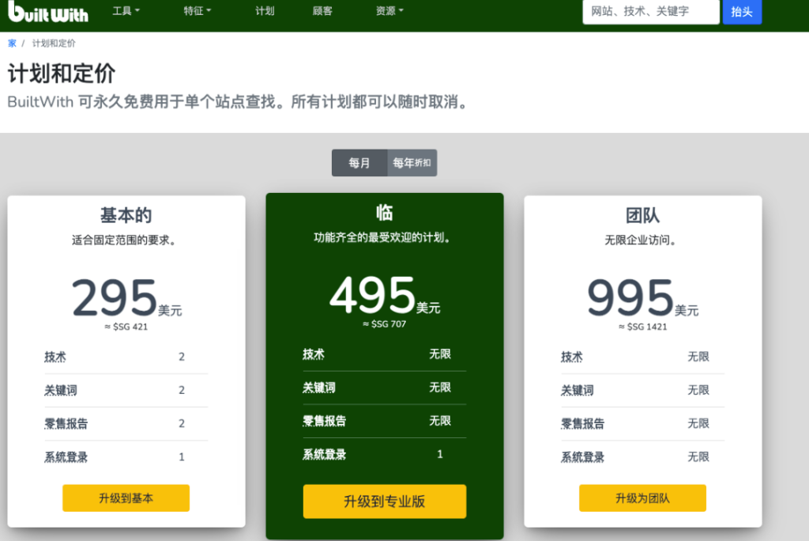Expand the 特征 dropdown menu
The width and height of the screenshot is (809, 541).
click(197, 11)
